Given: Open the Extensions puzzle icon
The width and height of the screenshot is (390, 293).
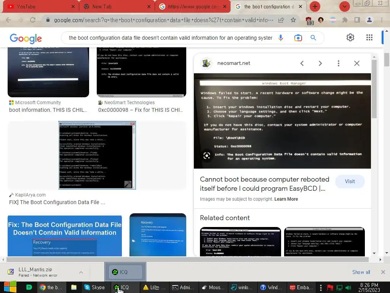Looking at the screenshot, I should click(x=345, y=20).
